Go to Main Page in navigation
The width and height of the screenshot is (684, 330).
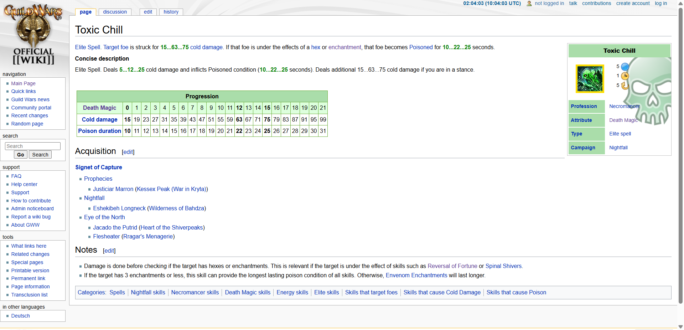click(x=23, y=83)
